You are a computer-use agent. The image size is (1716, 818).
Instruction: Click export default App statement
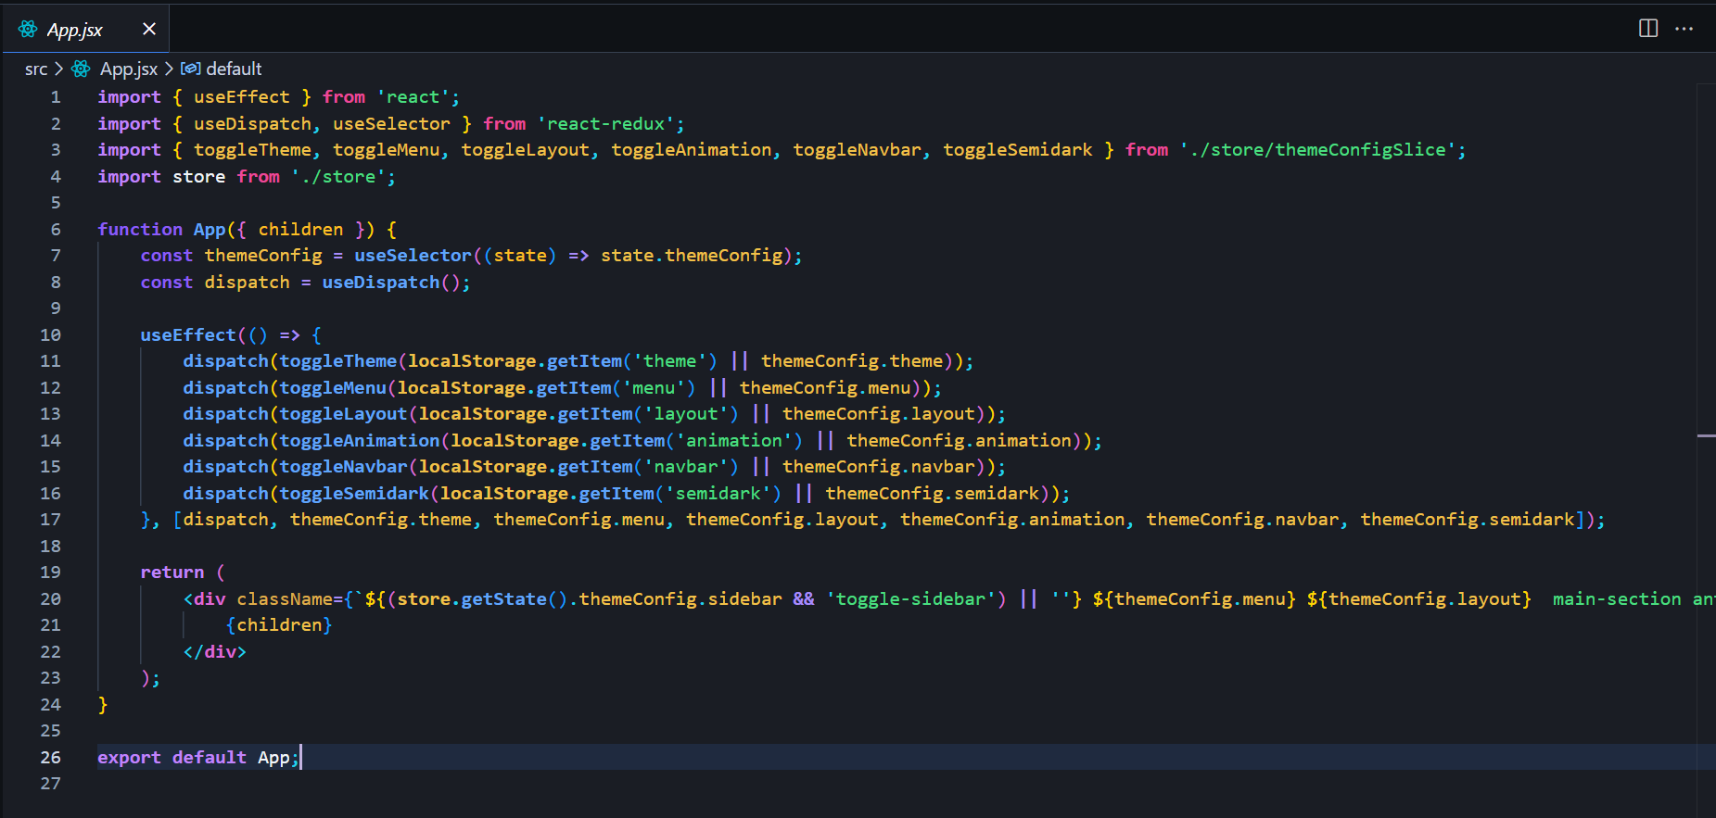point(198,758)
